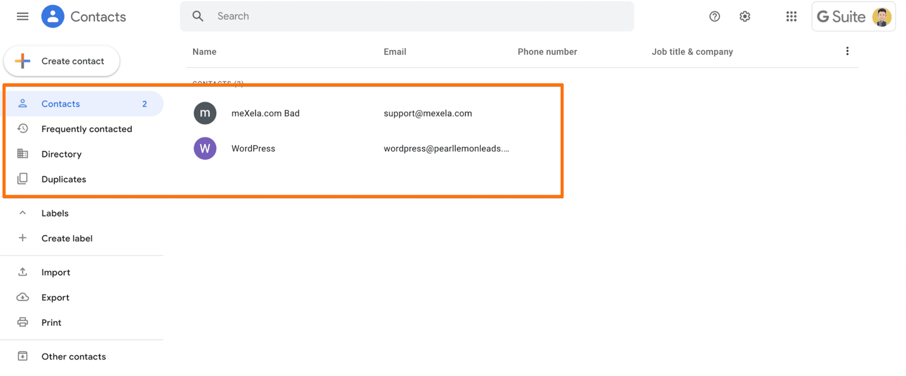Screen dimensions: 906x376
Task: Click the Other contacts archive icon
Action: coord(23,356)
